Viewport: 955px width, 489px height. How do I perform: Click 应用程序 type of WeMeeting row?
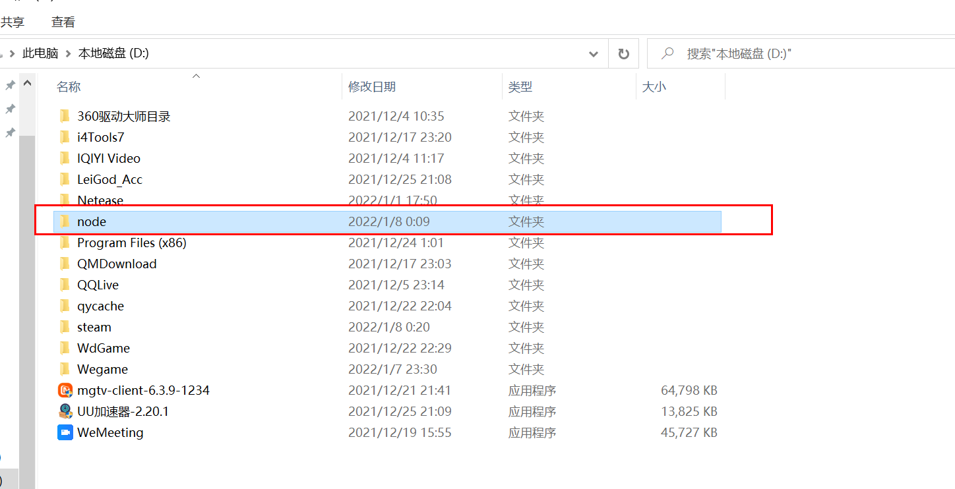532,432
